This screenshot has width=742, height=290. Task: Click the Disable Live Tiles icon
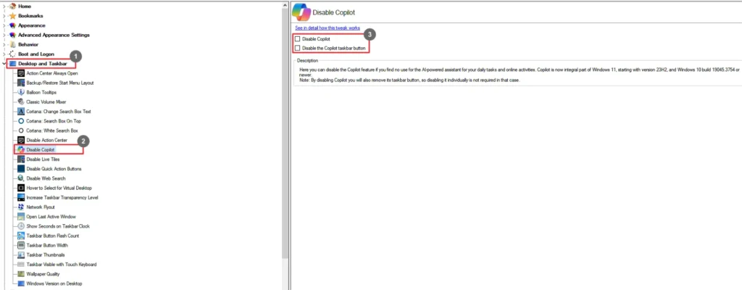(x=21, y=159)
